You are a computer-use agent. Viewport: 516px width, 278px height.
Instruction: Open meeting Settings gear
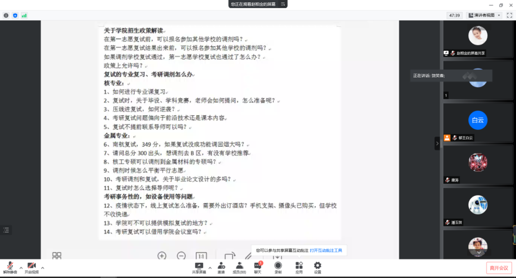click(317, 267)
